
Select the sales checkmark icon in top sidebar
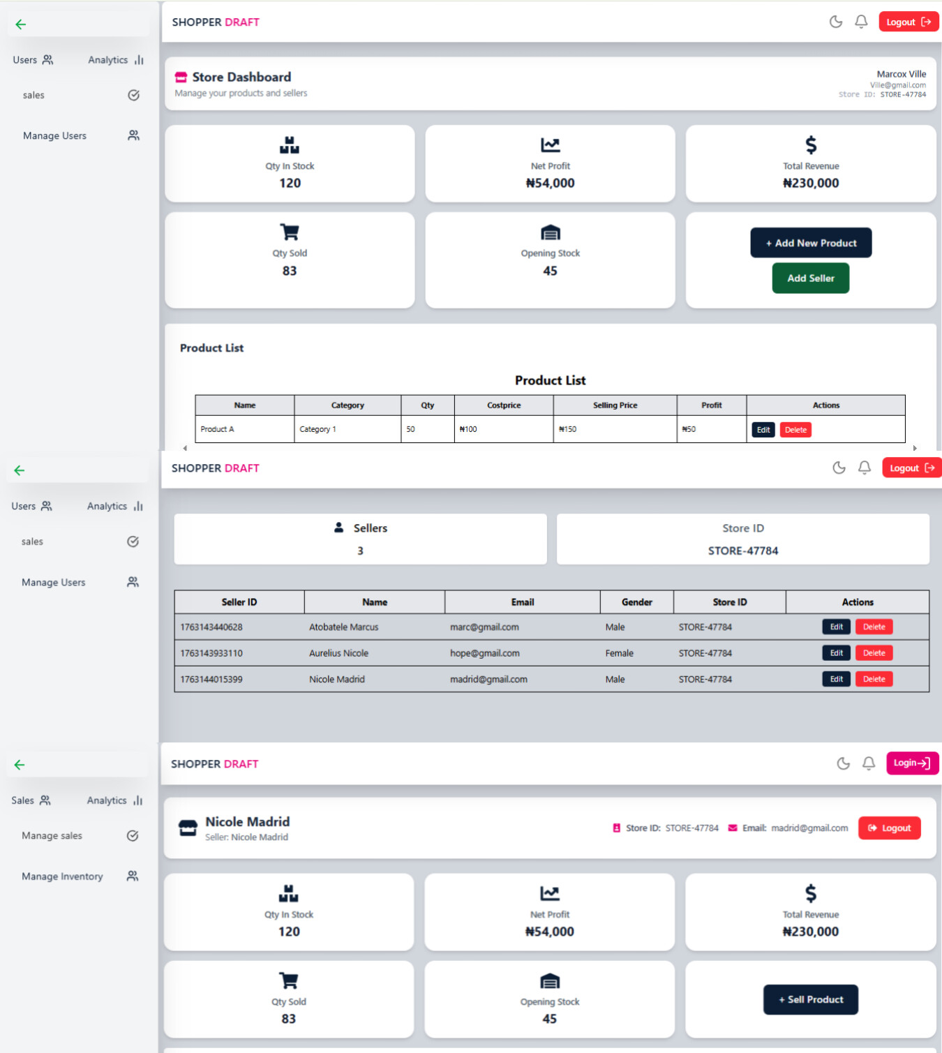click(133, 95)
